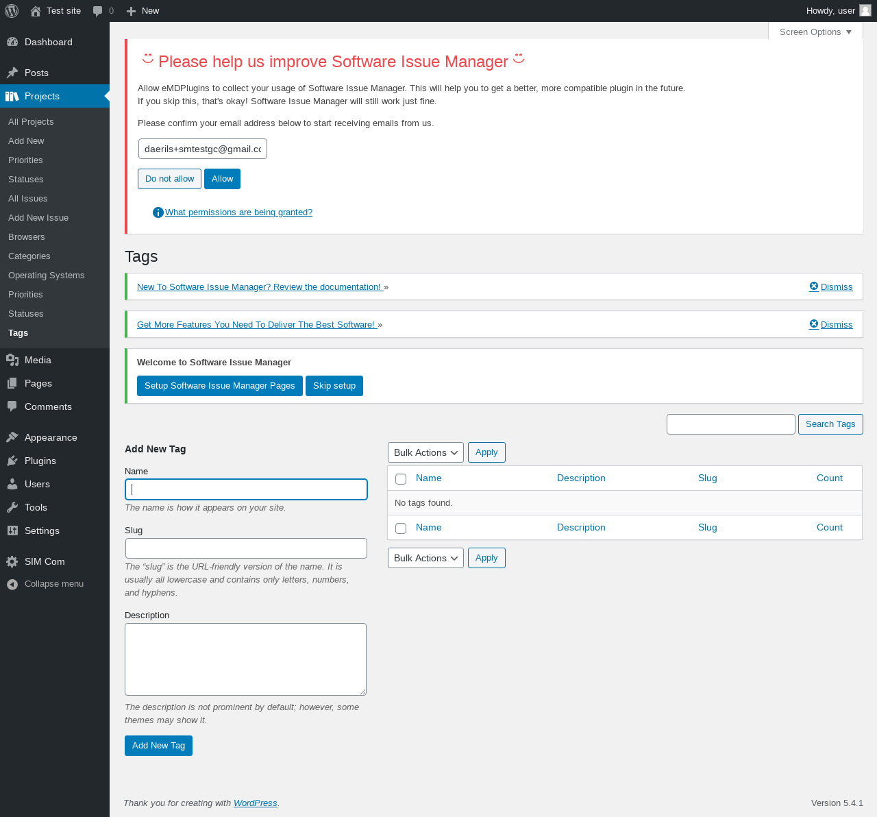Open All Issues menu item
The height and width of the screenshot is (817, 877).
pos(28,198)
